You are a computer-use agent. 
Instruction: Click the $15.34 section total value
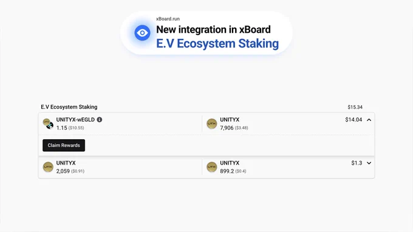(355, 107)
